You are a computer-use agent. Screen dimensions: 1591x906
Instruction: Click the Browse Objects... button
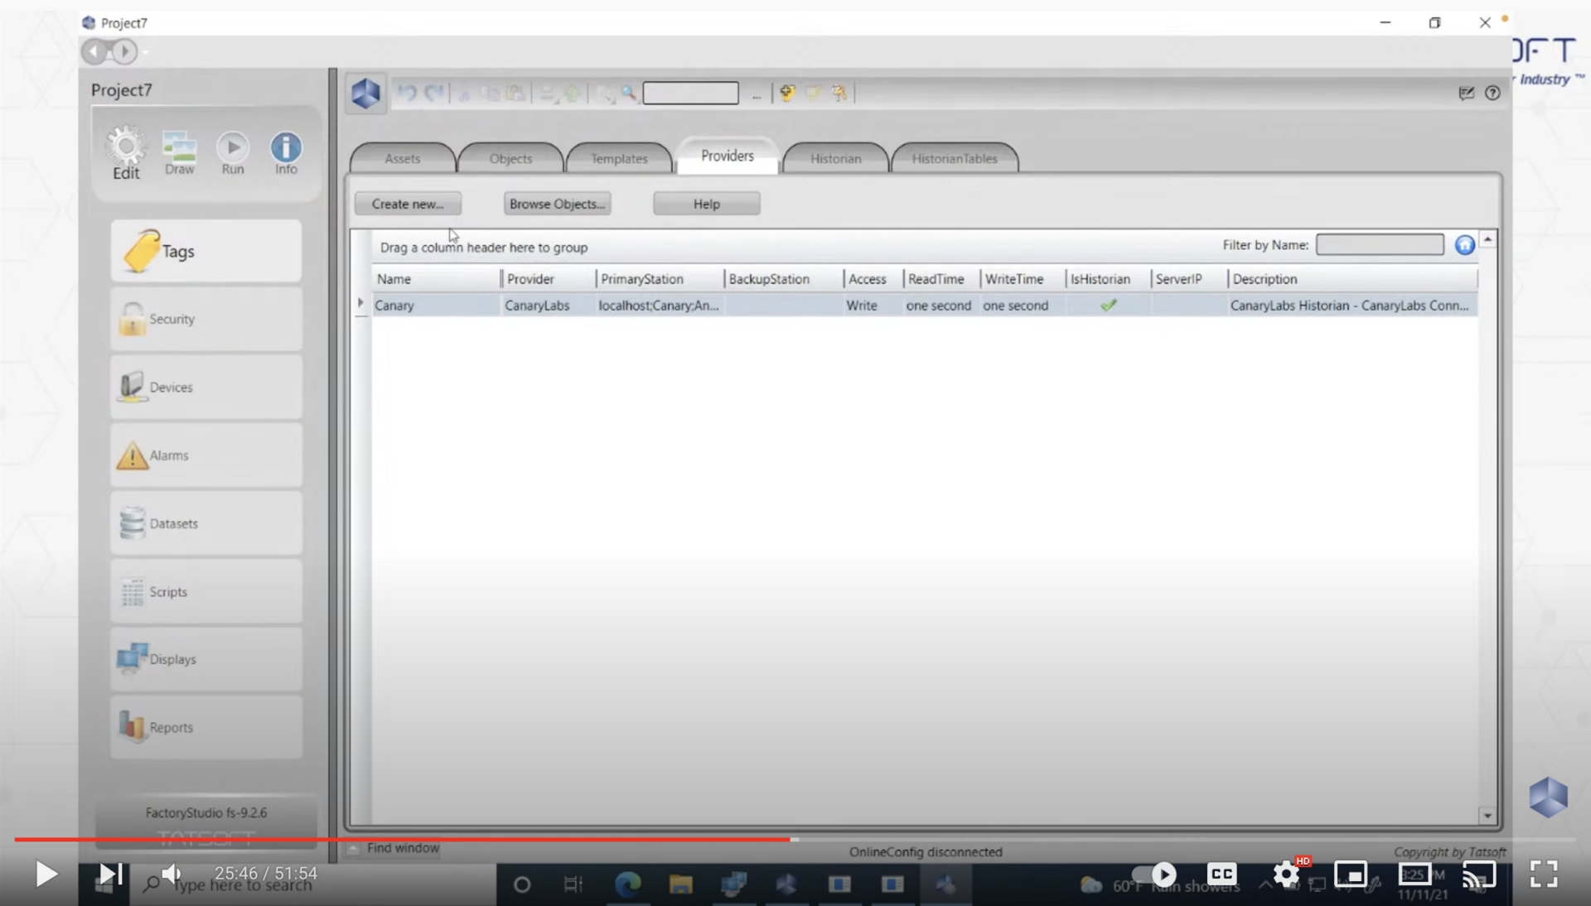point(557,204)
